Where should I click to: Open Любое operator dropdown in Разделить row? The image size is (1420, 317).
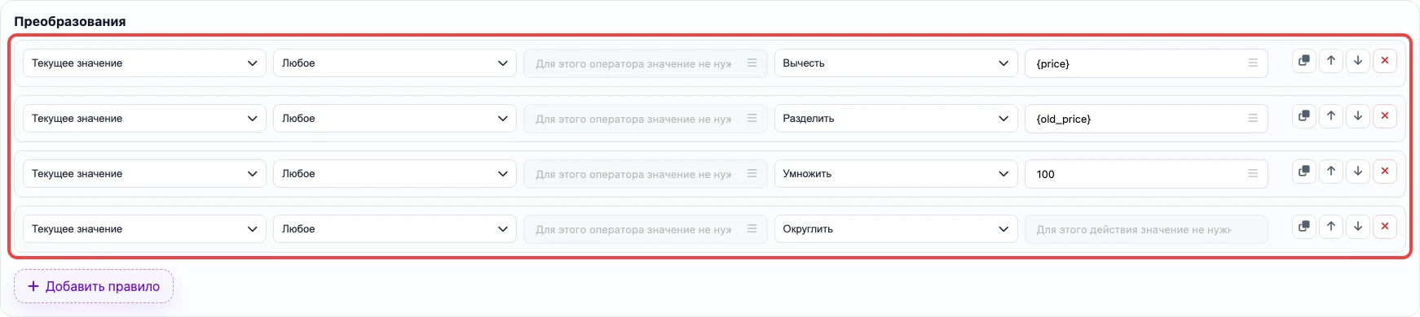click(395, 119)
